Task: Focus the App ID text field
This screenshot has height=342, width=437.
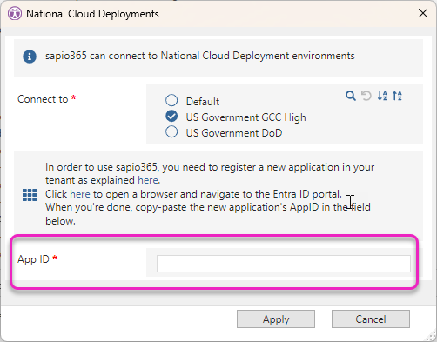Action: (x=284, y=264)
